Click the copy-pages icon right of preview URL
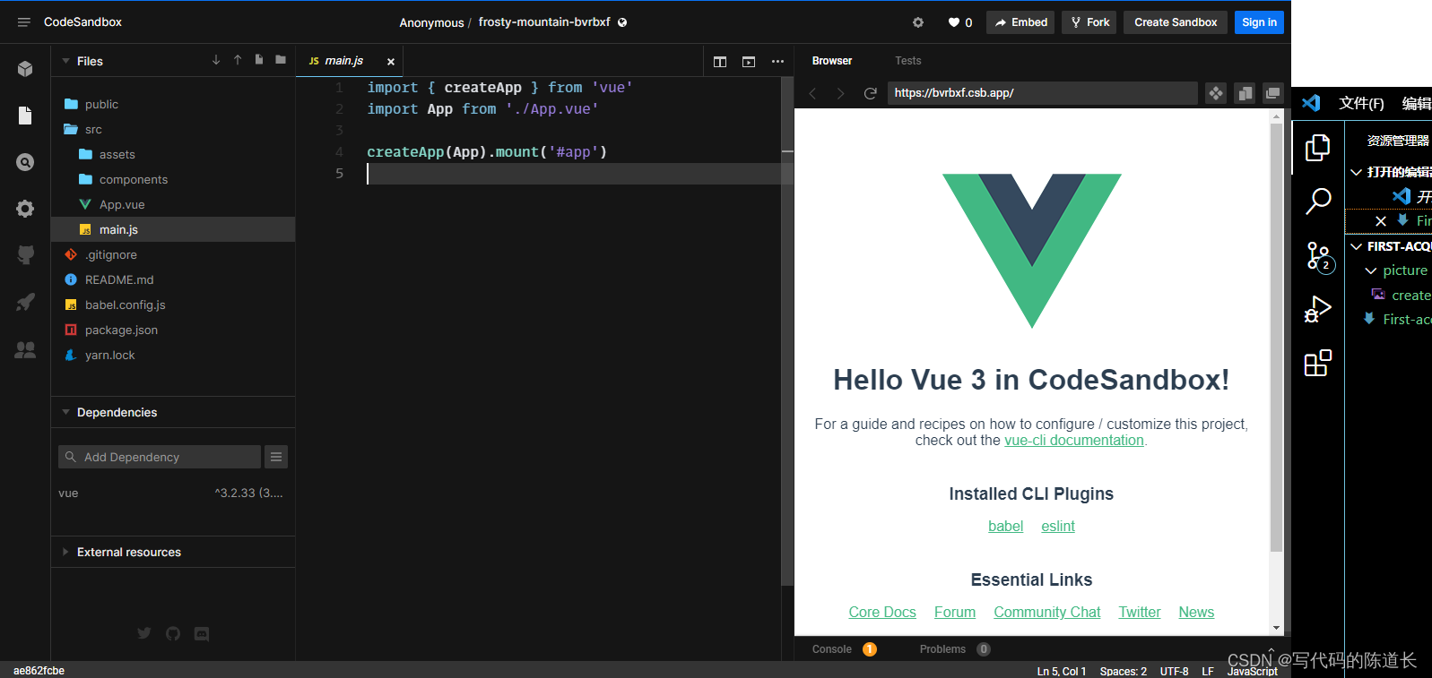 pos(1245,93)
